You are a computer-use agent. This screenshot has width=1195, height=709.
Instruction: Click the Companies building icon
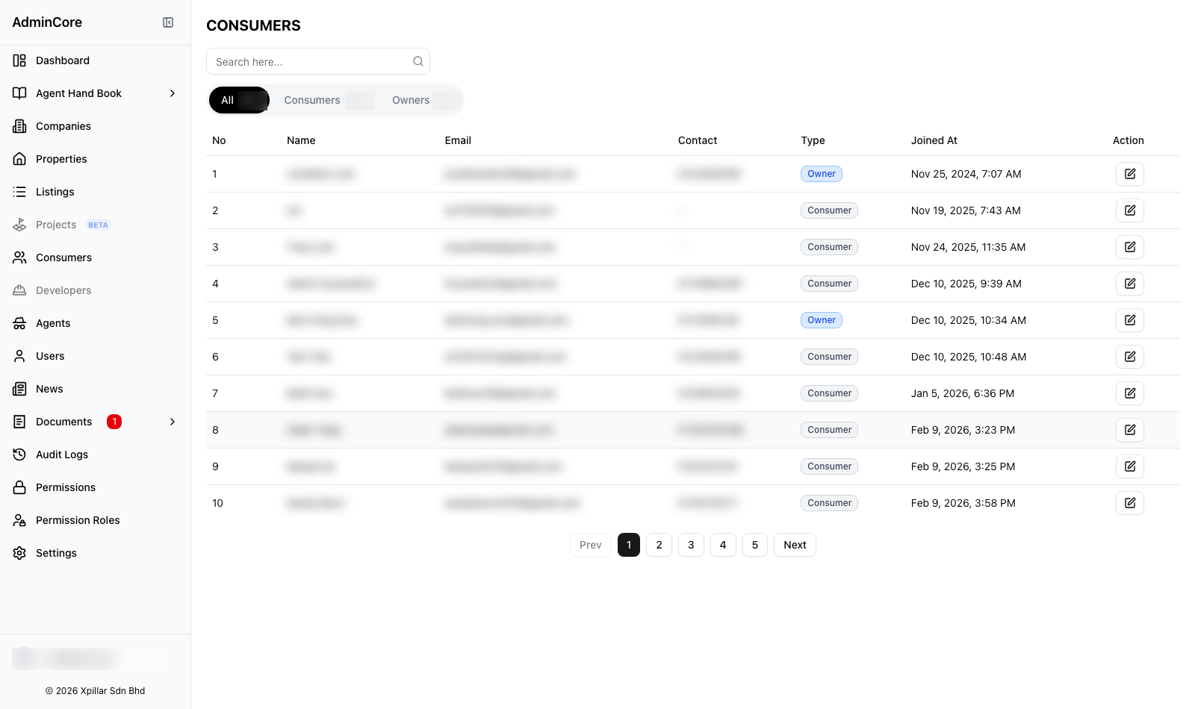(x=19, y=126)
